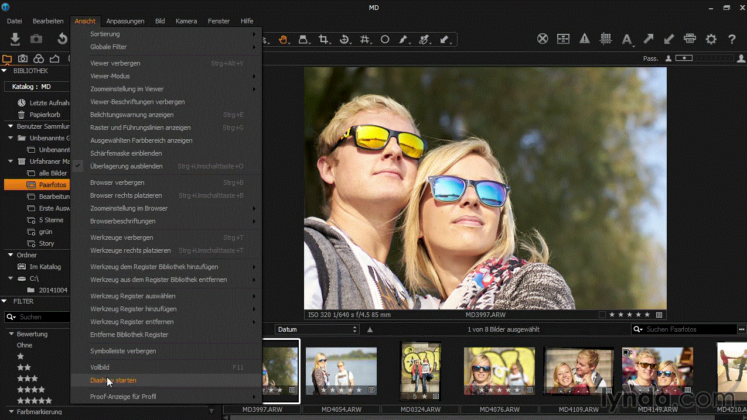The height and width of the screenshot is (420, 747).
Task: Select the circle spot removal tool
Action: point(385,39)
